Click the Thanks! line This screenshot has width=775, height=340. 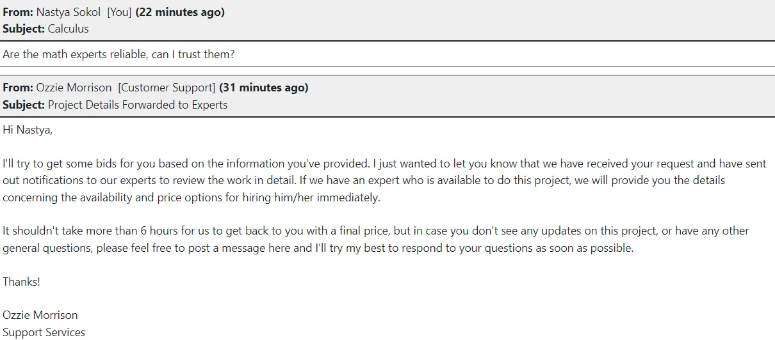[21, 281]
